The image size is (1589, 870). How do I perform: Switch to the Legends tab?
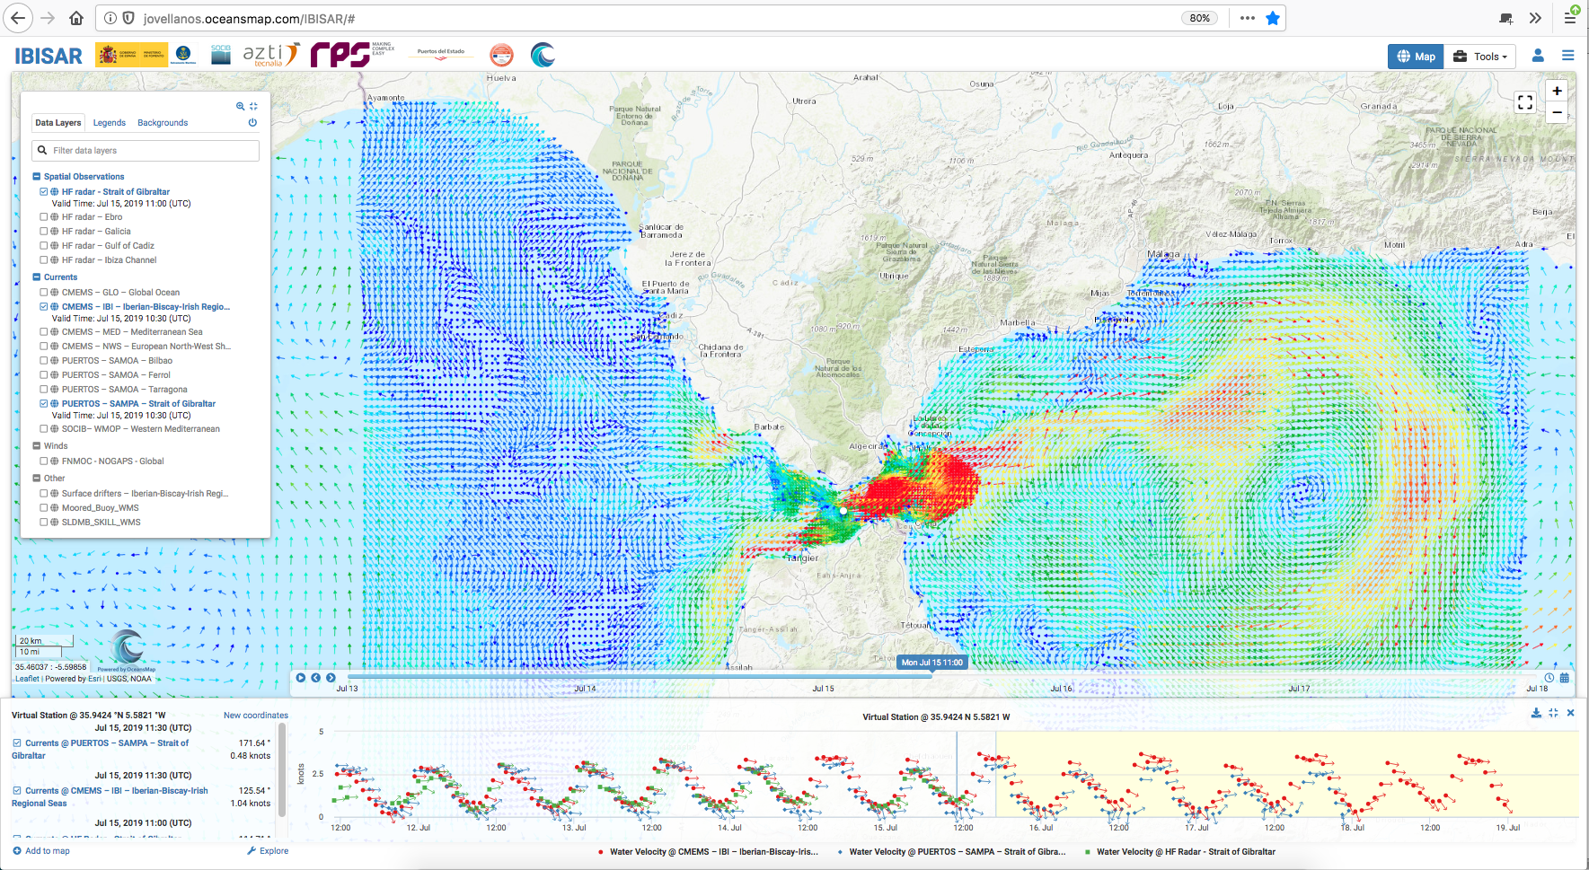(110, 123)
